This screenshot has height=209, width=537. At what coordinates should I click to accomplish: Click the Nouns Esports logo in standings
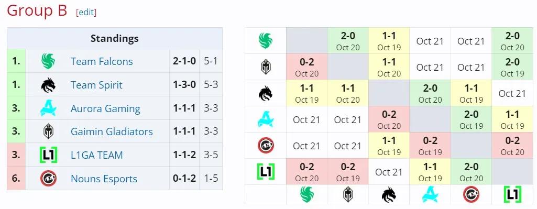click(48, 179)
